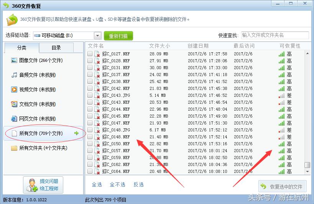Select 所有文件夹 (4个文件夹) category
Image resolution: width=314 pixels, height=204 pixels.
[43, 148]
